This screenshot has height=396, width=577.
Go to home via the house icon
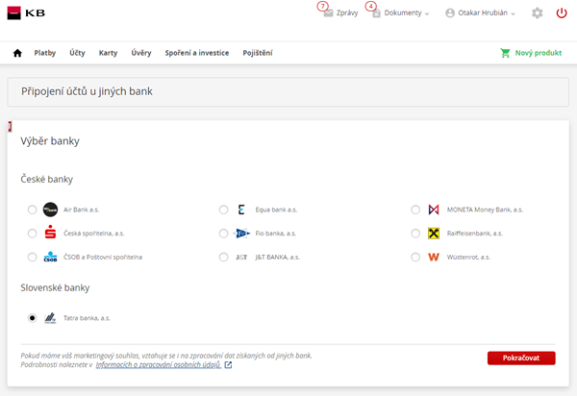click(17, 53)
